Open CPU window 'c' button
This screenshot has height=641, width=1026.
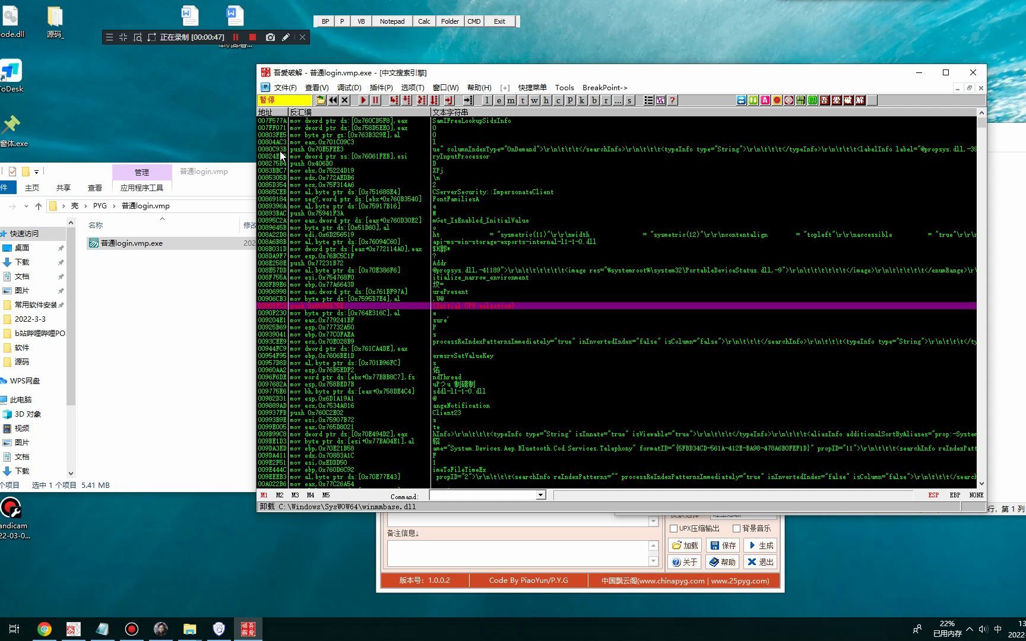click(558, 100)
